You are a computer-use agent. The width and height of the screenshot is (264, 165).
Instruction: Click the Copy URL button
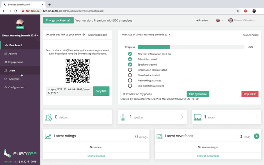pyautogui.click(x=101, y=91)
